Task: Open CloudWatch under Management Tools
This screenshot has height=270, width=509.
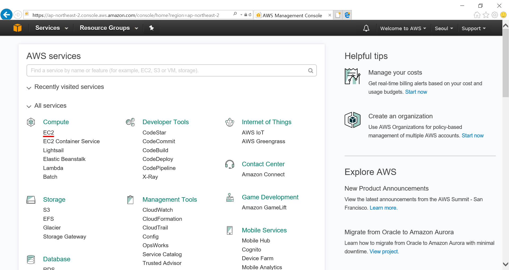Action: coord(157,210)
